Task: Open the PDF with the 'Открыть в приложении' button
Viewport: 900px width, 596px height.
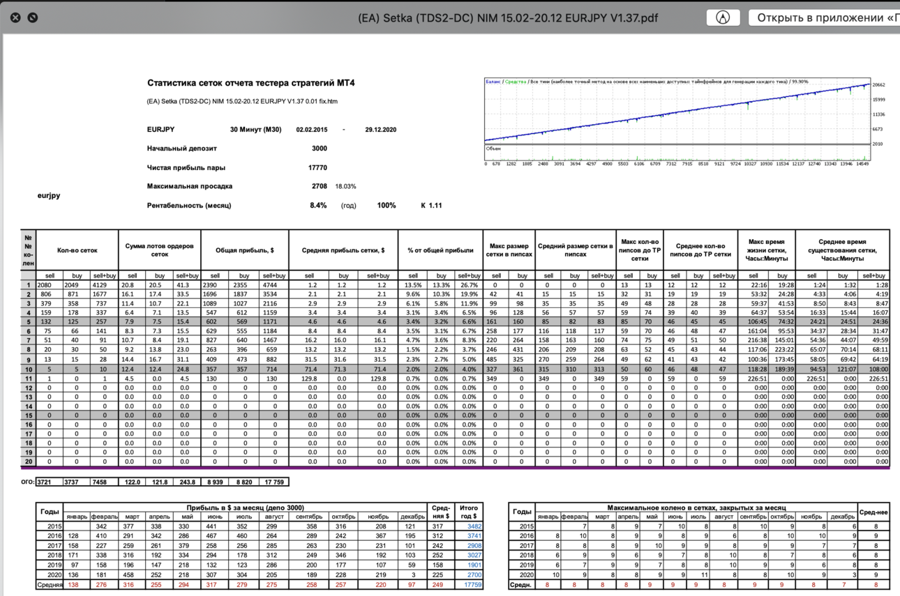Action: (x=825, y=17)
